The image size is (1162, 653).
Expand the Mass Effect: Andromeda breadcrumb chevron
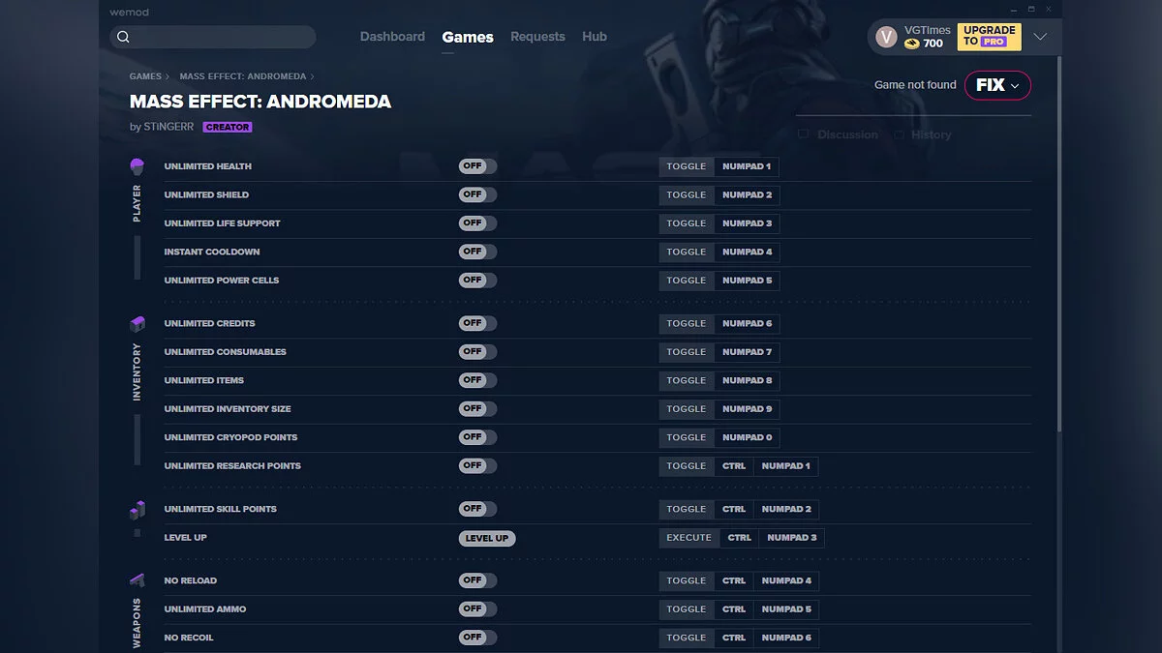[312, 76]
